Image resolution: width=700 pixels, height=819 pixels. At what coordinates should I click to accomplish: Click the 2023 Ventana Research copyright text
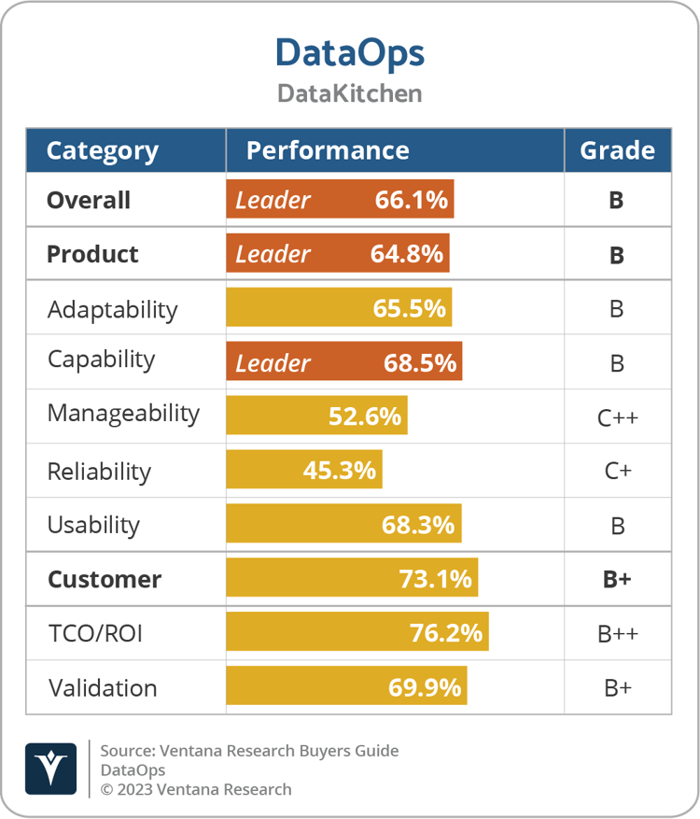[x=196, y=790]
